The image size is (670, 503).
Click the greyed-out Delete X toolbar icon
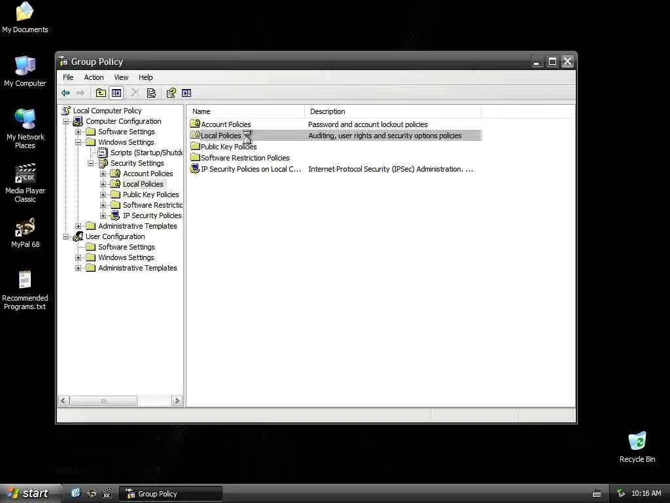click(135, 93)
